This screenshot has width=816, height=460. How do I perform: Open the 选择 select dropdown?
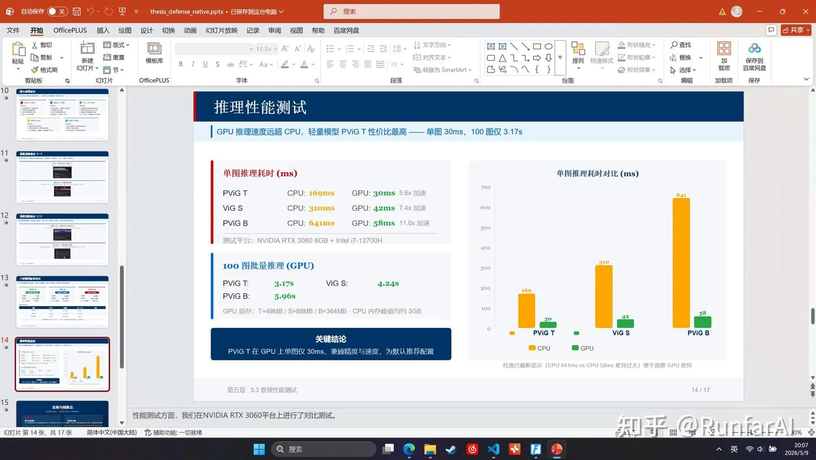click(683, 70)
